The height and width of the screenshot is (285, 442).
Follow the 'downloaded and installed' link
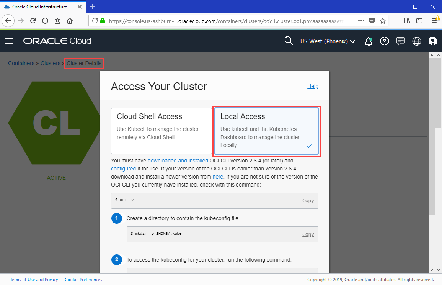coord(178,161)
